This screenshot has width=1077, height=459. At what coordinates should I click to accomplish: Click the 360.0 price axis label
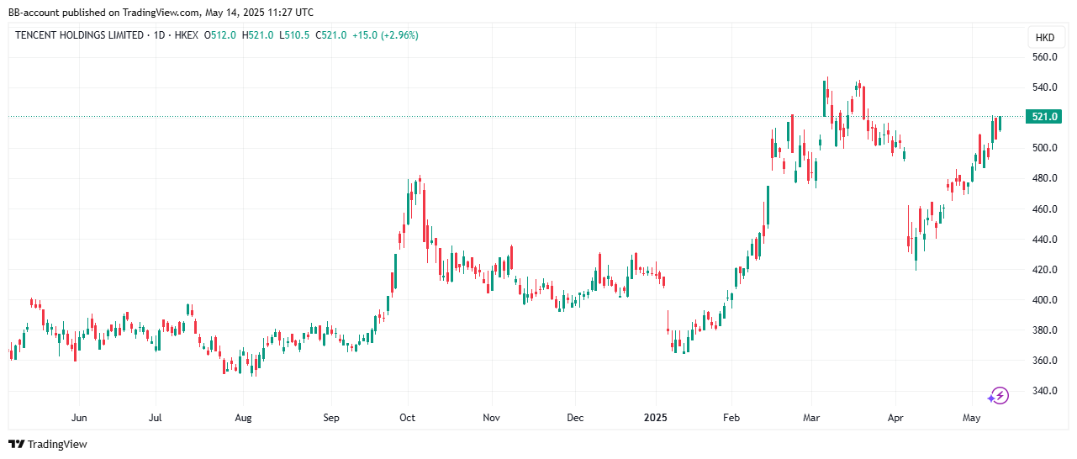(1044, 361)
